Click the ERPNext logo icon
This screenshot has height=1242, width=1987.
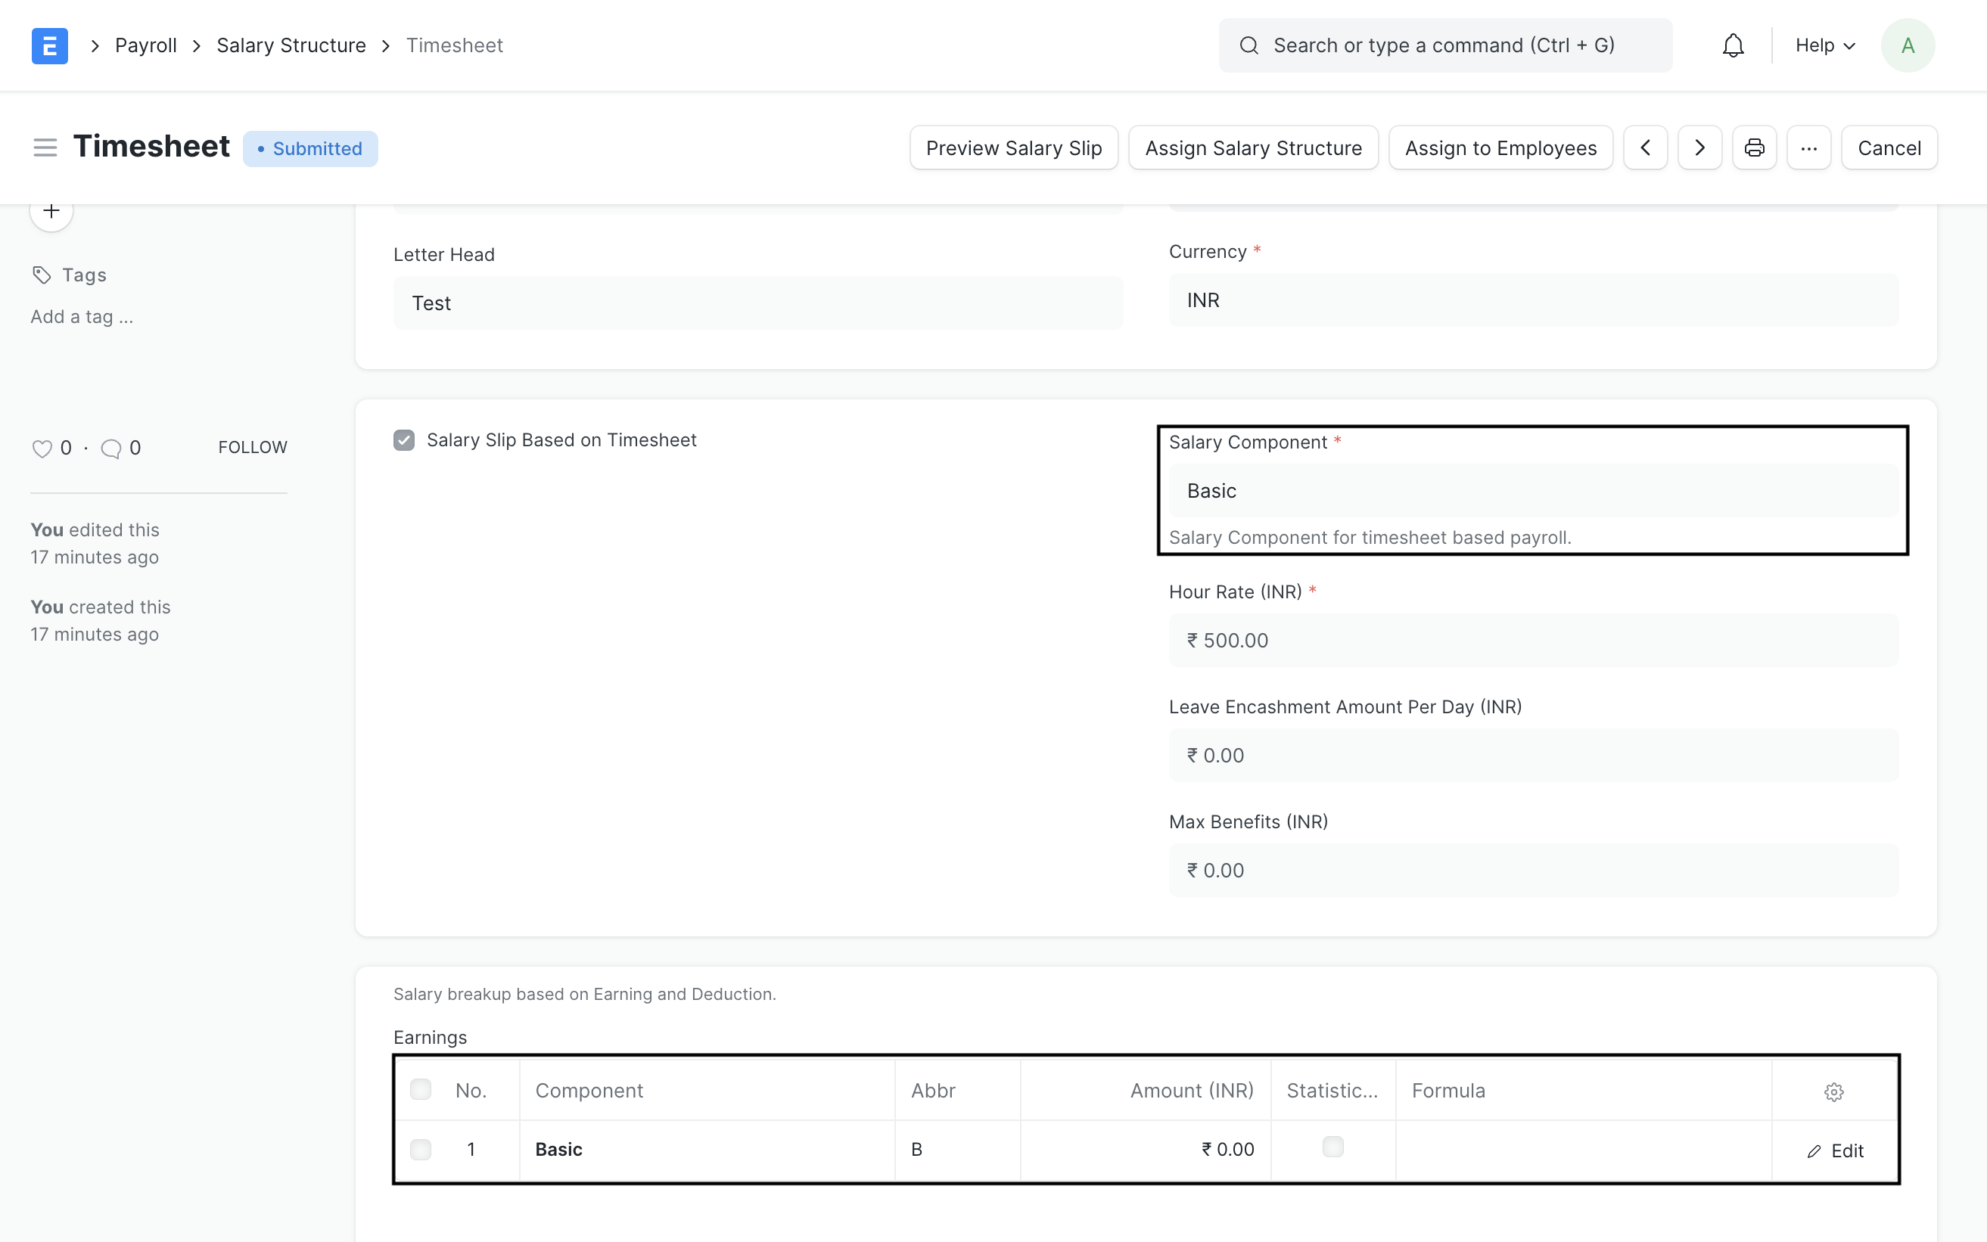coord(49,45)
